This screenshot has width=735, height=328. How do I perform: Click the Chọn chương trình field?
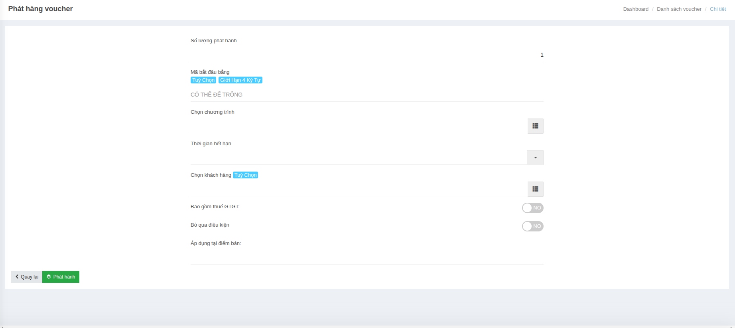359,126
